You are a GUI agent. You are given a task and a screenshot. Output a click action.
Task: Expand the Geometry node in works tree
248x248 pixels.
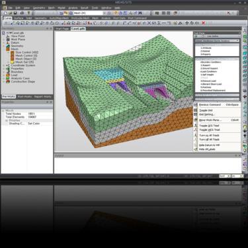(4, 46)
